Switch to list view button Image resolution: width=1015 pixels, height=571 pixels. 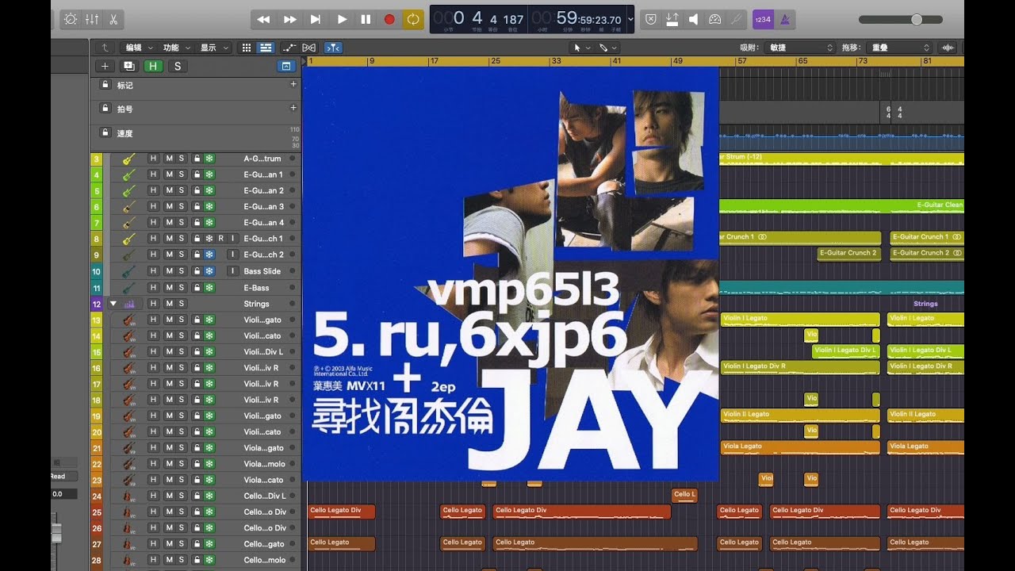tap(266, 48)
